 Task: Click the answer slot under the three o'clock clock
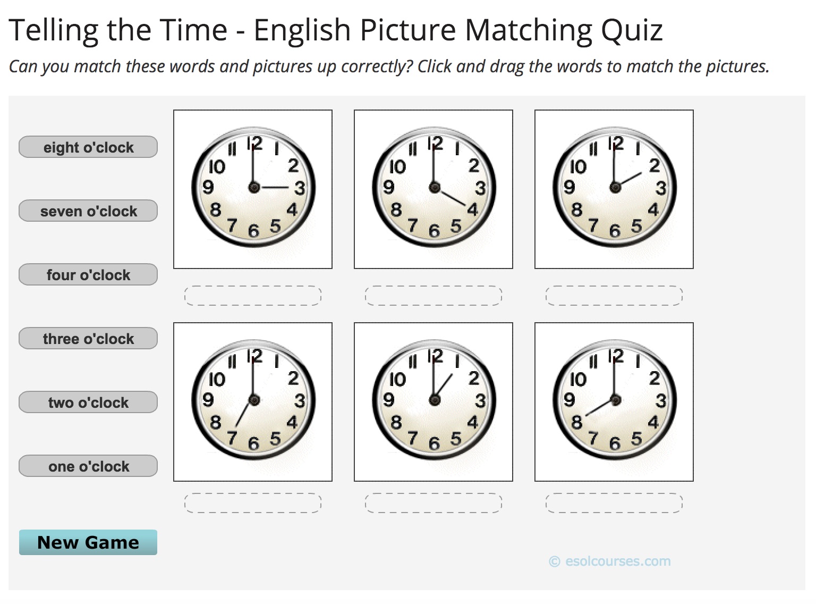coord(253,296)
